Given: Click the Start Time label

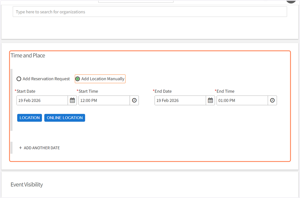Looking at the screenshot, I should coord(88,91).
